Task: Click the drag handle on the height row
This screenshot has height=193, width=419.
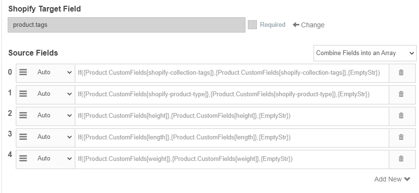Action: point(23,115)
